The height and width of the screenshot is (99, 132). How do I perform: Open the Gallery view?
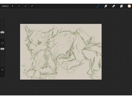pos(5,6)
